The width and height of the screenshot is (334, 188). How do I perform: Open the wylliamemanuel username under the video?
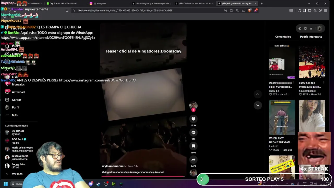(113, 166)
